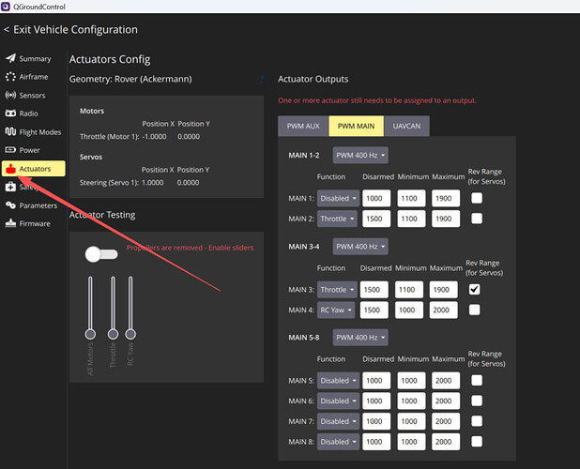Open the Airframe page label
This screenshot has width=580, height=469.
point(34,77)
